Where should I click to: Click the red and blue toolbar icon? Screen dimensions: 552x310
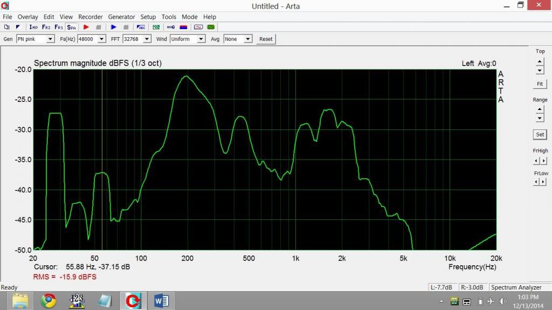click(x=183, y=27)
